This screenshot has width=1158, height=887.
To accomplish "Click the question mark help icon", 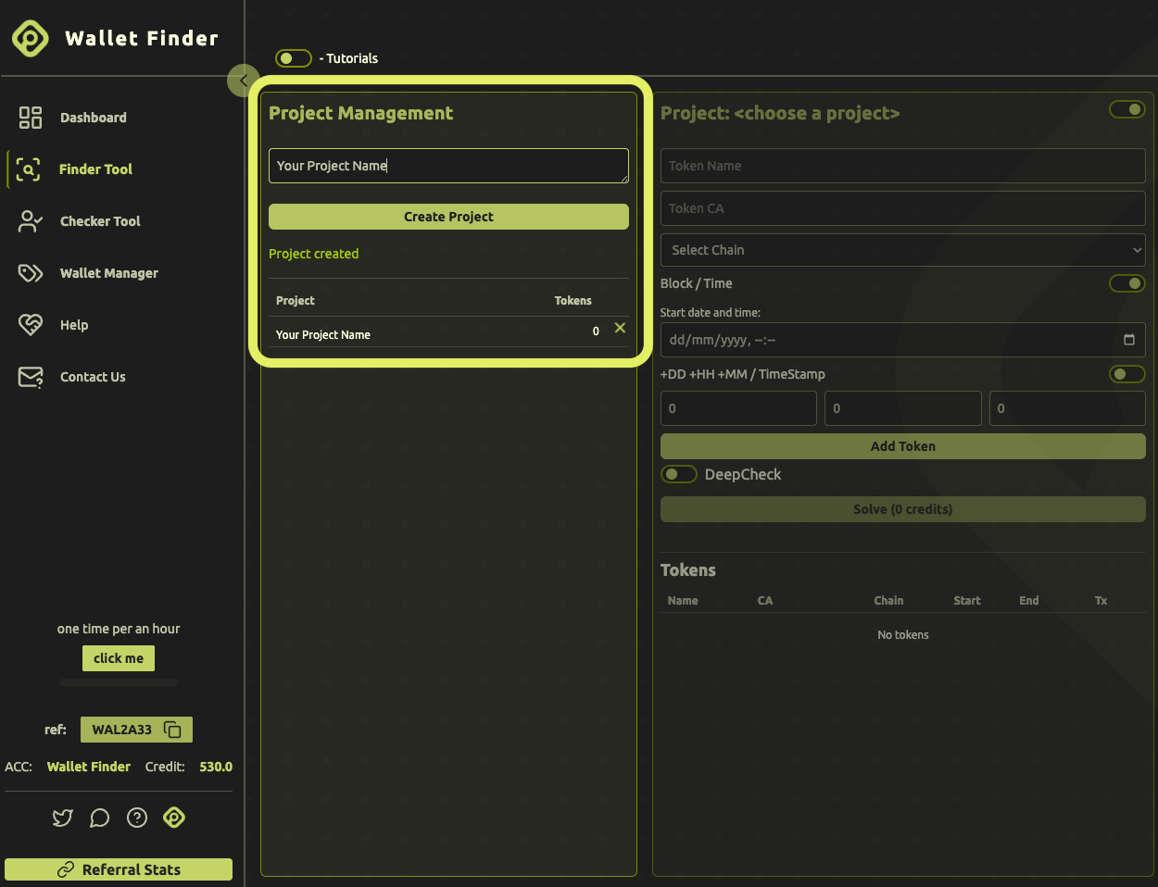I will [137, 818].
